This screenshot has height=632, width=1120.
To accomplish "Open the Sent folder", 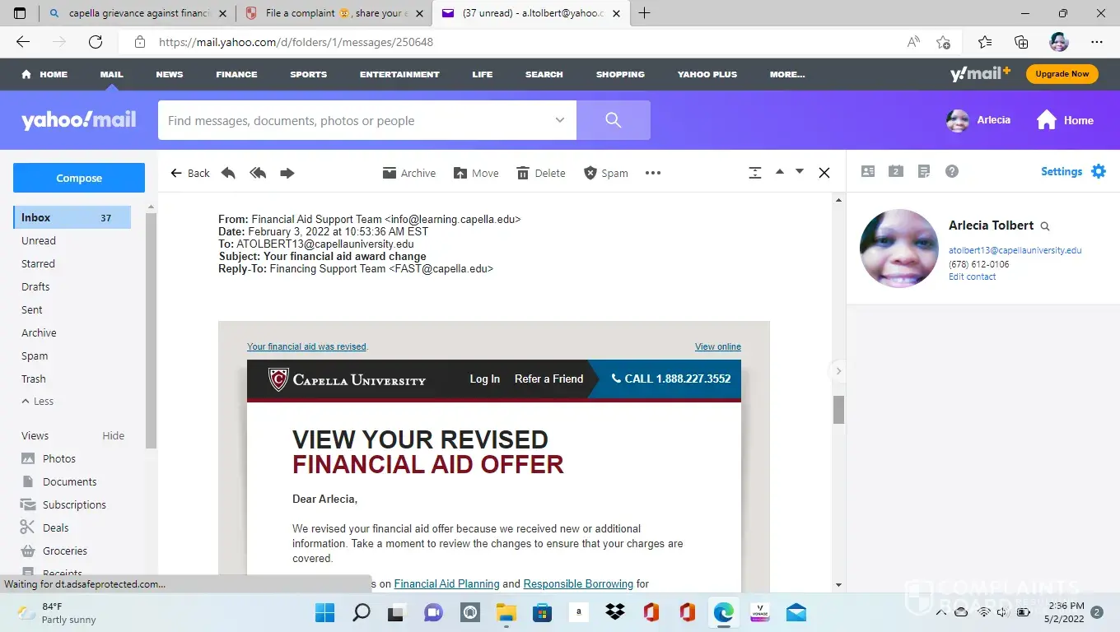I will tap(32, 309).
